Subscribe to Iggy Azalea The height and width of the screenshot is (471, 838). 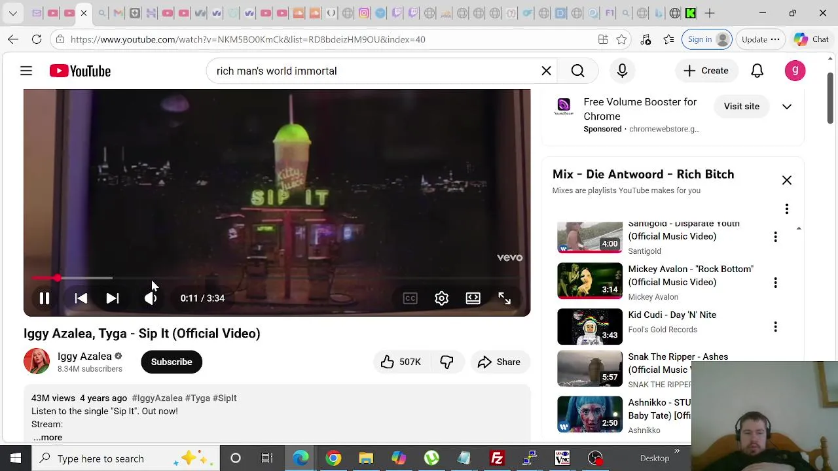coord(172,362)
